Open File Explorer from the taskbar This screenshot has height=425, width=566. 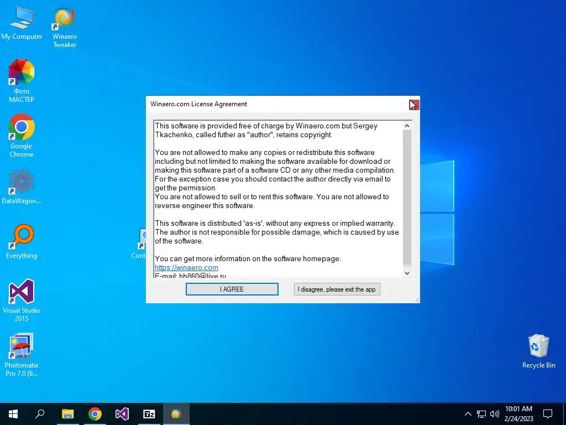coord(67,414)
